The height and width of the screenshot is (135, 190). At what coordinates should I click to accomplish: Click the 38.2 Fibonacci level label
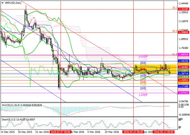tap(175, 8)
